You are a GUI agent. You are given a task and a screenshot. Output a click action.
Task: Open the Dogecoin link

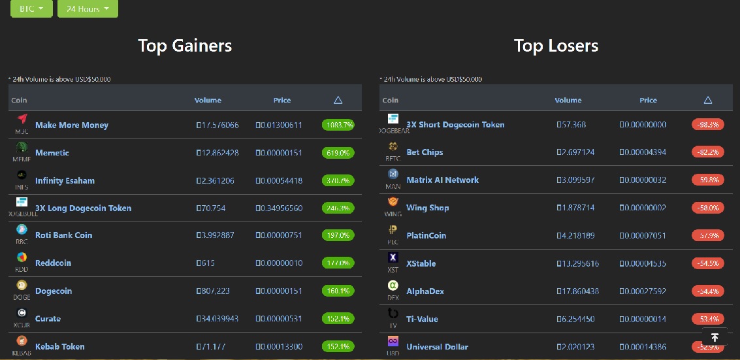(x=54, y=291)
